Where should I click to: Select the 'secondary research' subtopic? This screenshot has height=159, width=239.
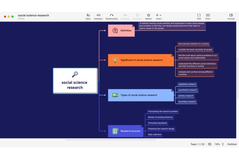pos(187,102)
